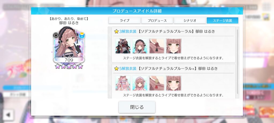
Task: Click the dark attribute icon on card
Action: coord(56,35)
